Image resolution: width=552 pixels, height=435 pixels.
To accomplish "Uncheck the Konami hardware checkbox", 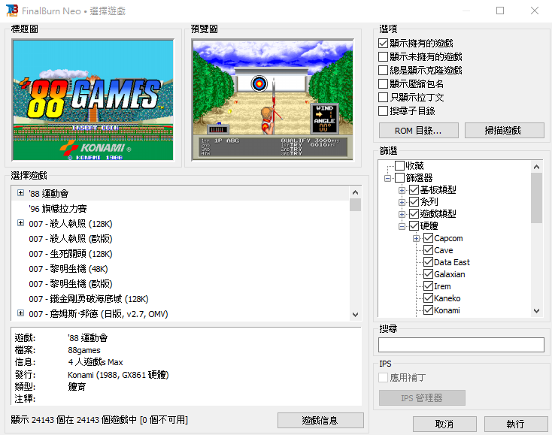I will click(x=428, y=310).
